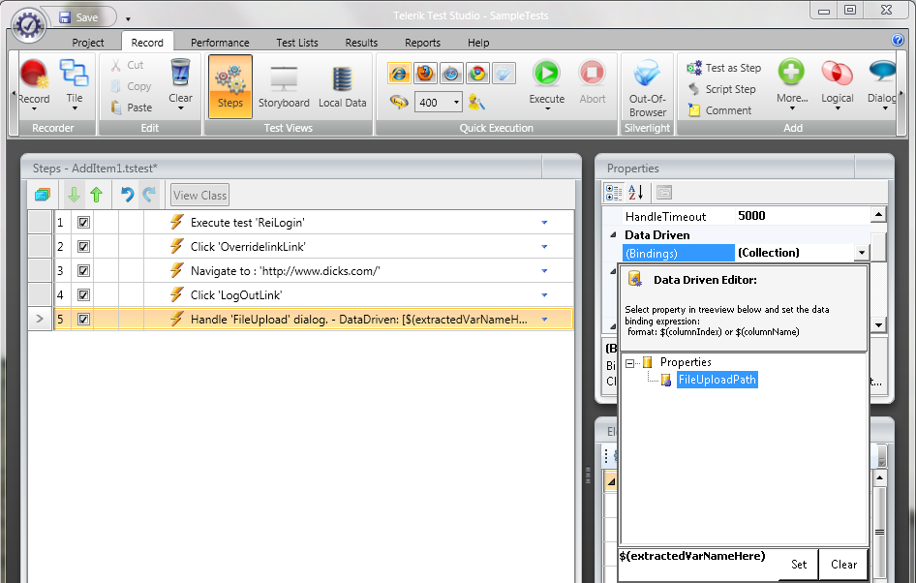Show categorized properties view
The height and width of the screenshot is (583, 916).
click(x=613, y=192)
